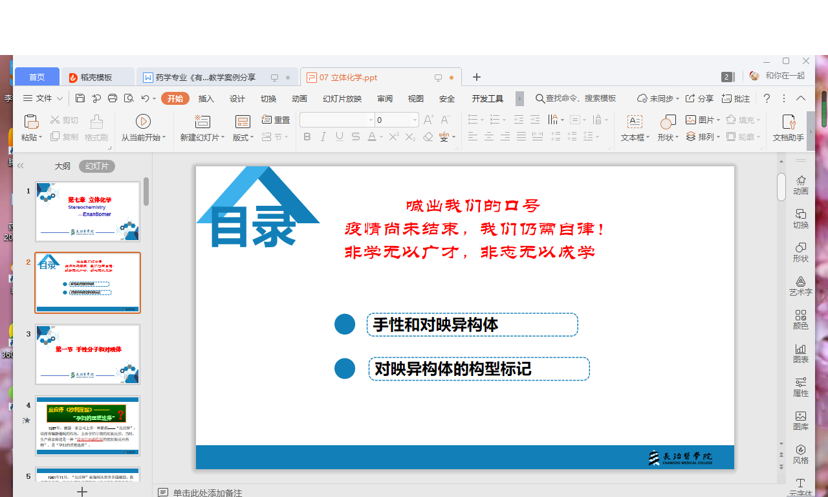Viewport: 828px width, 497px height.
Task: Select slide 3 thumbnail in panel
Action: click(88, 354)
